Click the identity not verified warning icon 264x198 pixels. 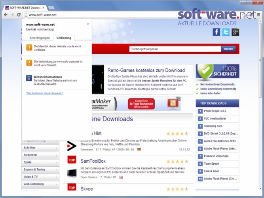tap(29, 48)
